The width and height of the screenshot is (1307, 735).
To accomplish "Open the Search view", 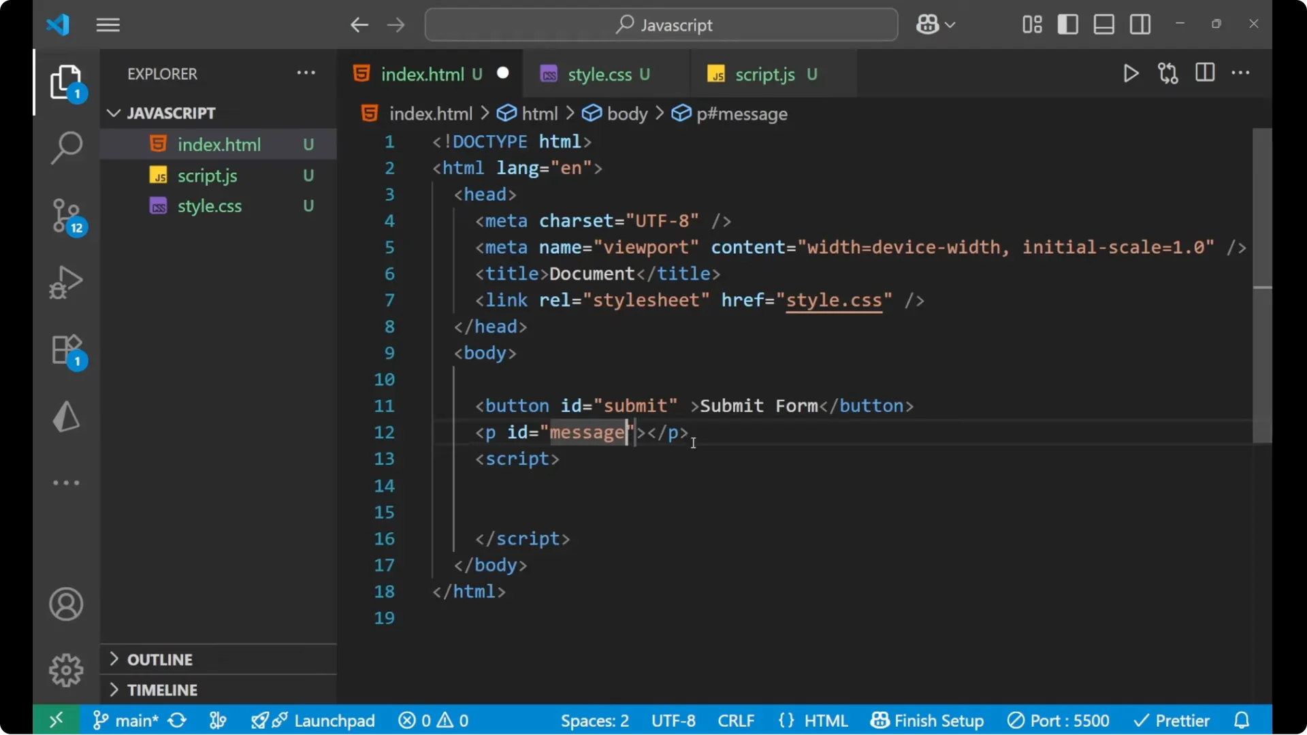I will click(66, 147).
